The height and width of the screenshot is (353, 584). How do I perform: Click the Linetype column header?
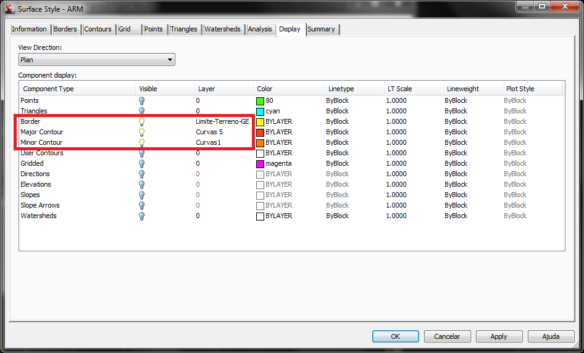coord(354,89)
